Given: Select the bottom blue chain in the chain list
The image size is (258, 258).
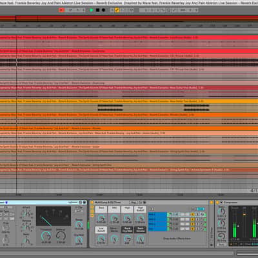Looking at the screenshot, I should 157,229.
